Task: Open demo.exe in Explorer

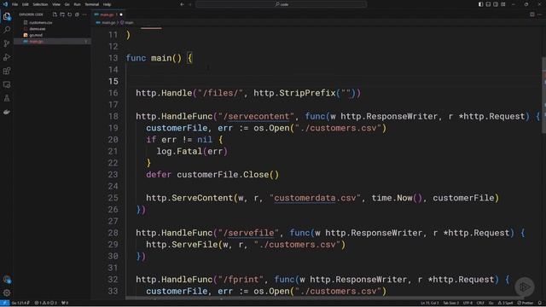Action: tap(38, 29)
